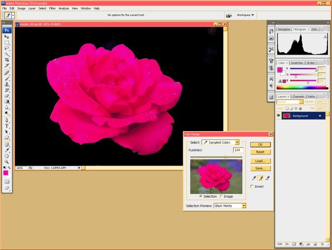Pick the Type tool

point(7,126)
